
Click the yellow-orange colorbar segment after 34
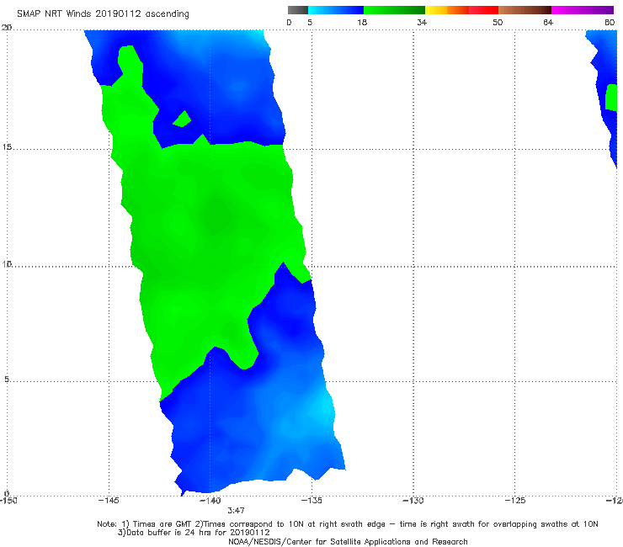point(447,10)
